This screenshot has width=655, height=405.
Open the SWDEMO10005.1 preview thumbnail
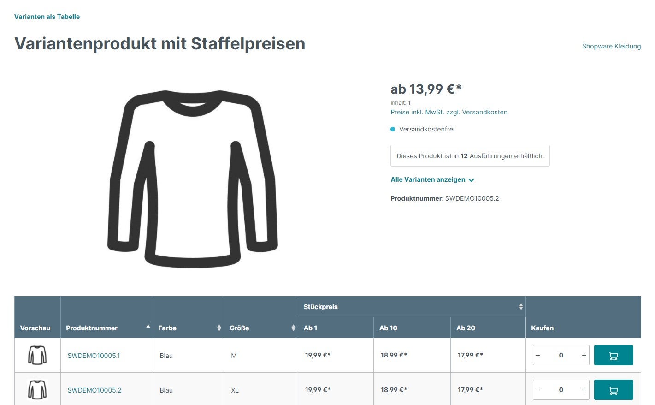[37, 355]
